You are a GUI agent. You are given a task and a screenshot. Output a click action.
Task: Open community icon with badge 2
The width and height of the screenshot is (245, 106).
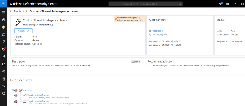tap(221, 4)
